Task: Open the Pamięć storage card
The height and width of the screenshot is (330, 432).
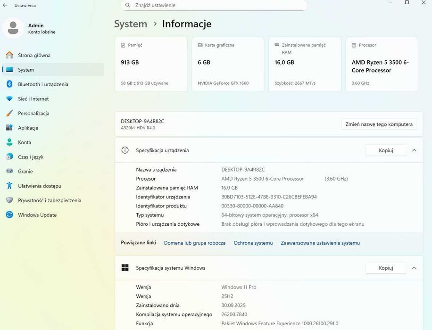Action: click(x=151, y=64)
